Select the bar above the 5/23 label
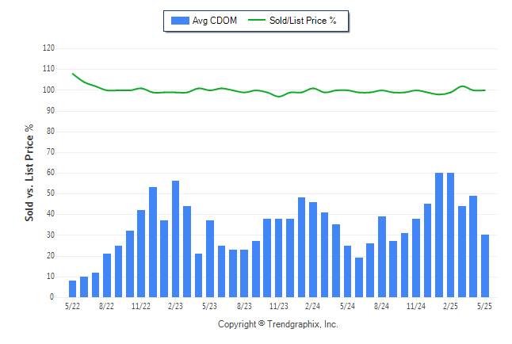512x344 pixels. tap(210, 258)
